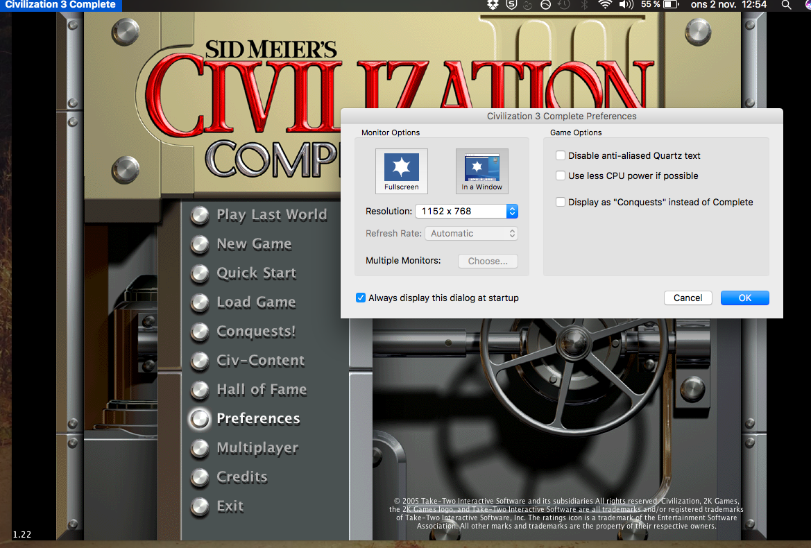811x548 pixels.
Task: Open Hall of Fame from main menu
Action: pyautogui.click(x=262, y=390)
